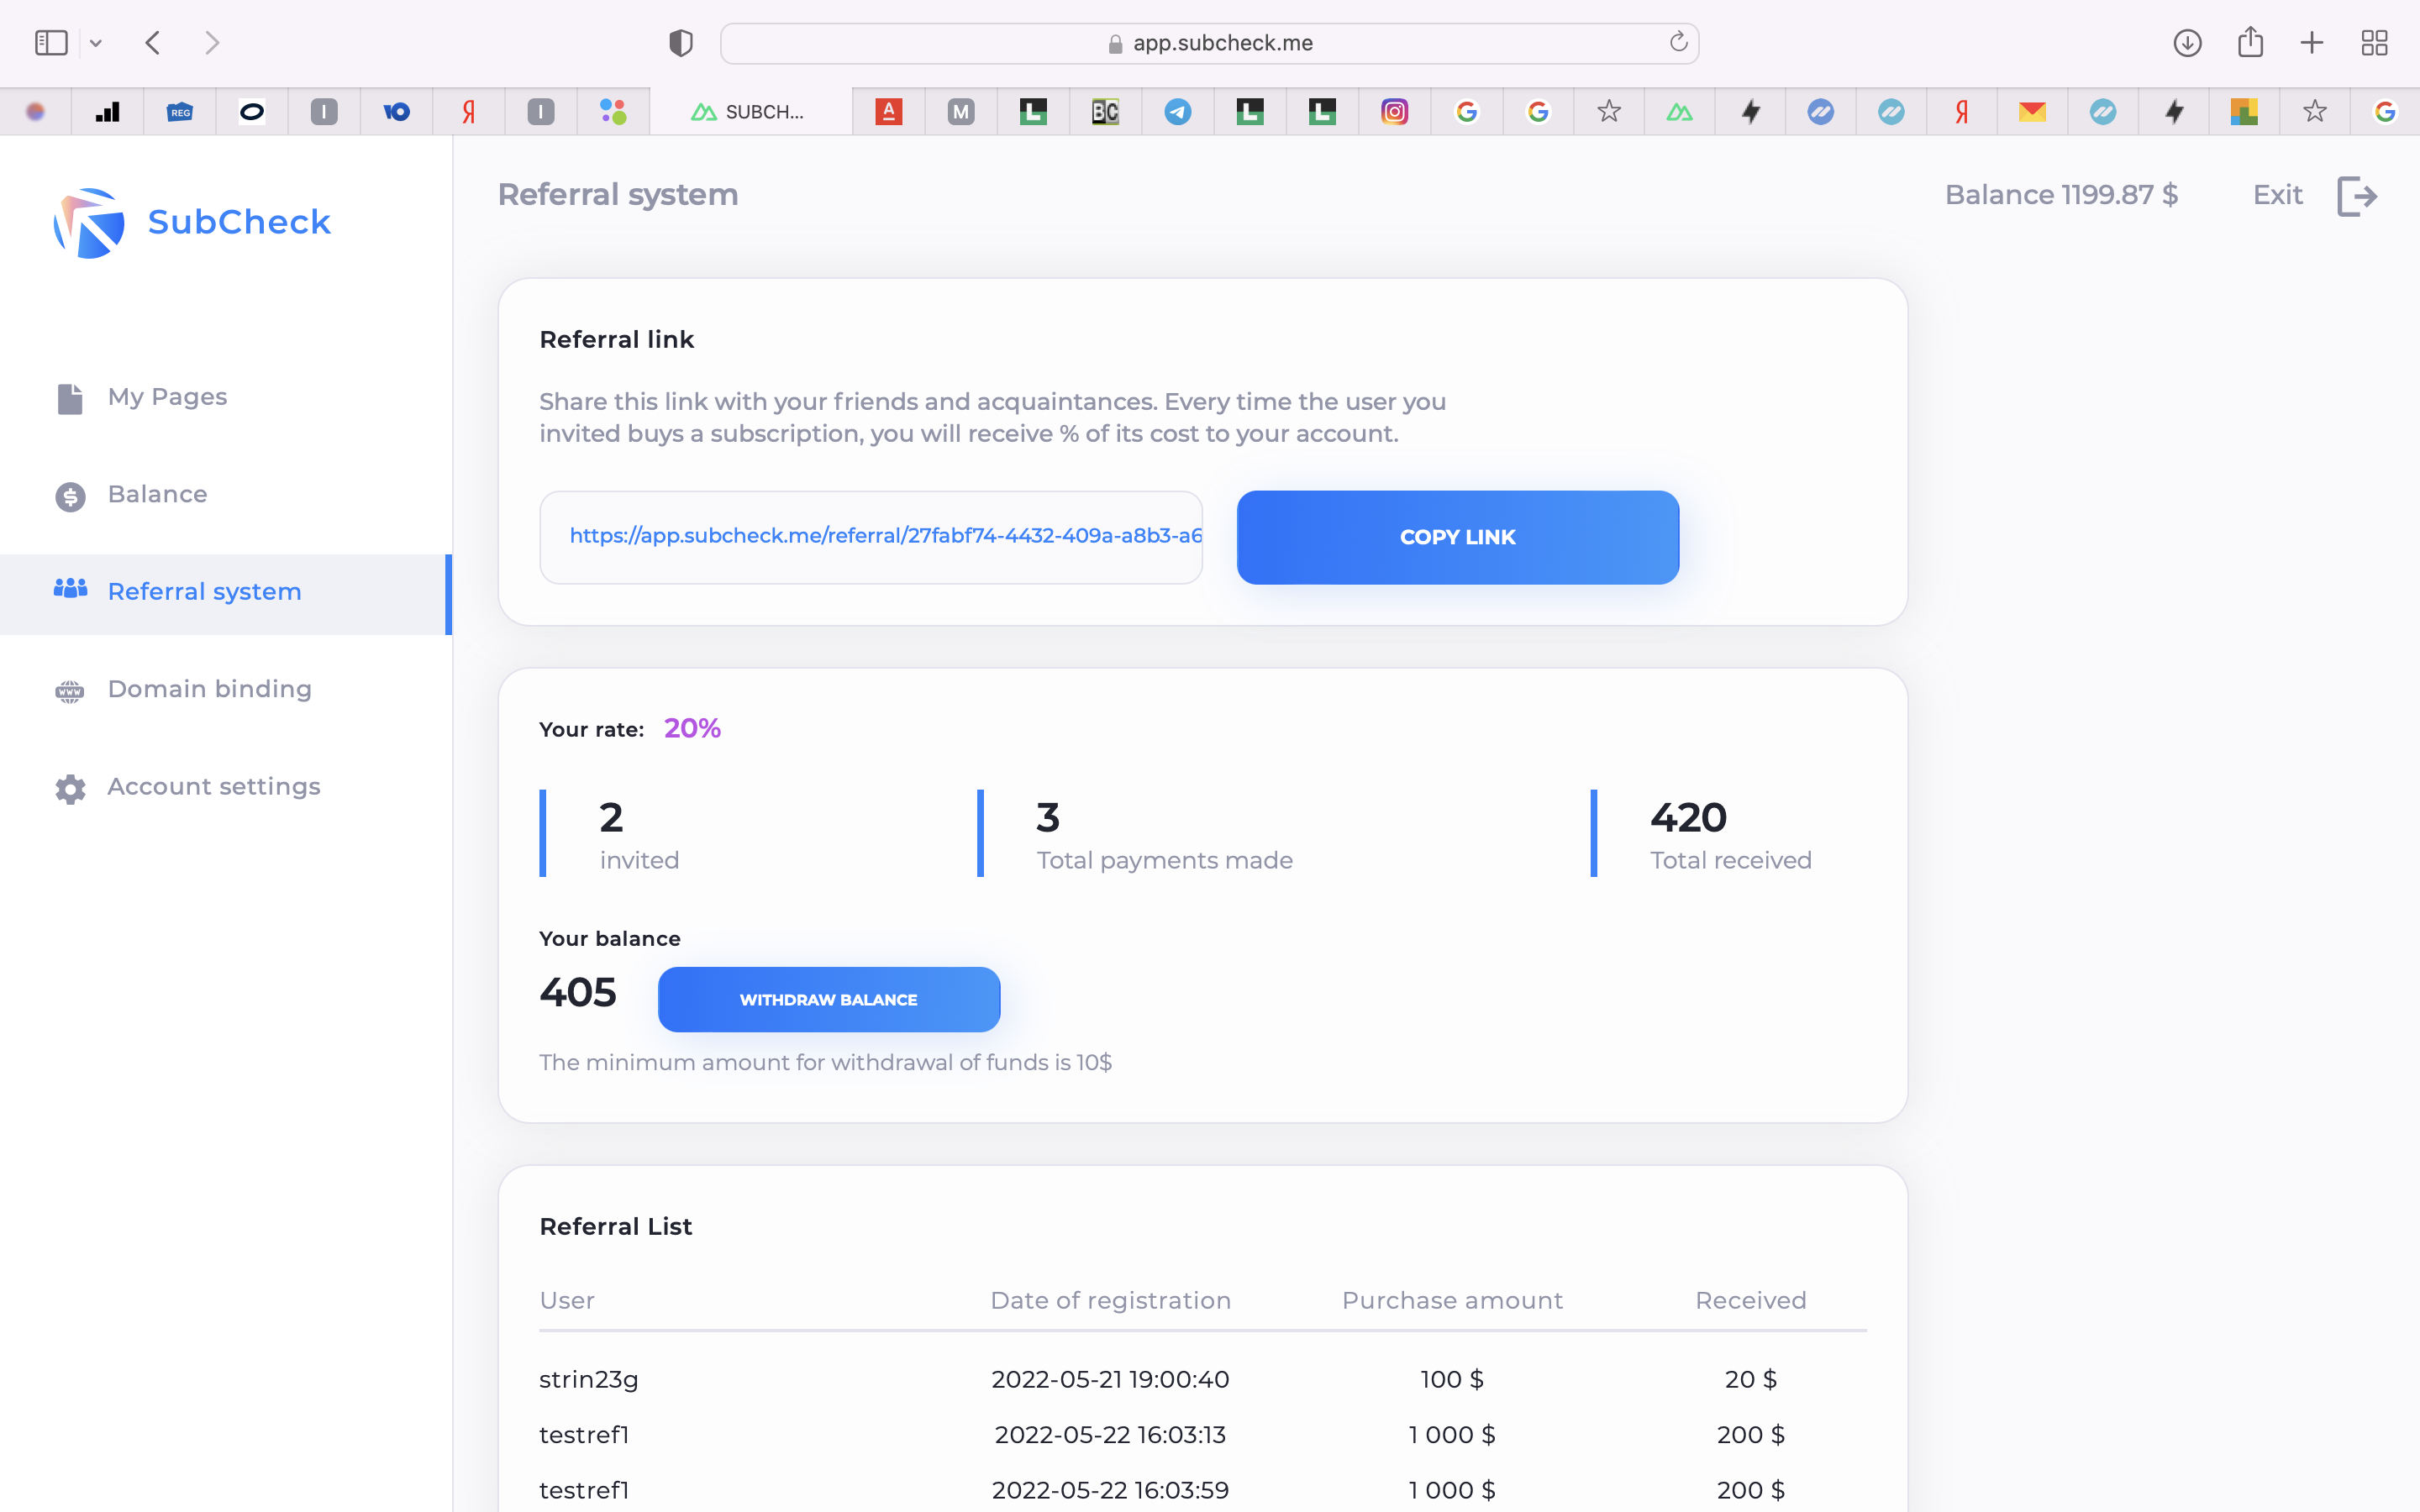Click the 20 $ received amount

pos(1750,1379)
